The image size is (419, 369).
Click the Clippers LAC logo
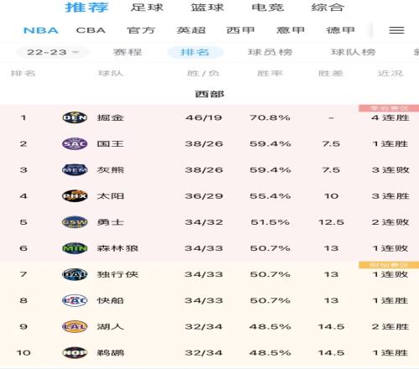pos(75,300)
